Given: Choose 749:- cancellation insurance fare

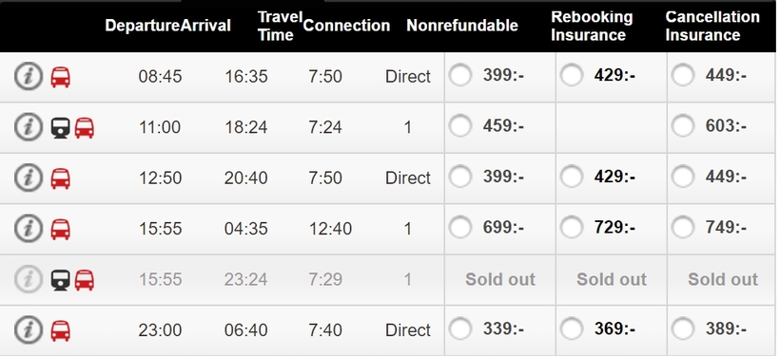Looking at the screenshot, I should pyautogui.click(x=683, y=228).
